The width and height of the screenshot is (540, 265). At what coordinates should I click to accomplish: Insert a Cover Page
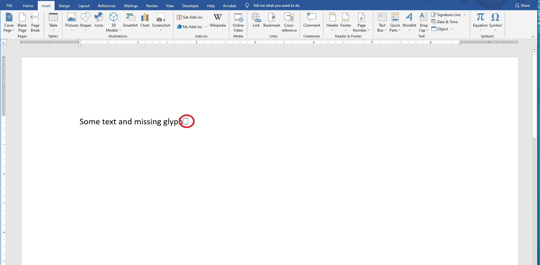click(x=9, y=22)
